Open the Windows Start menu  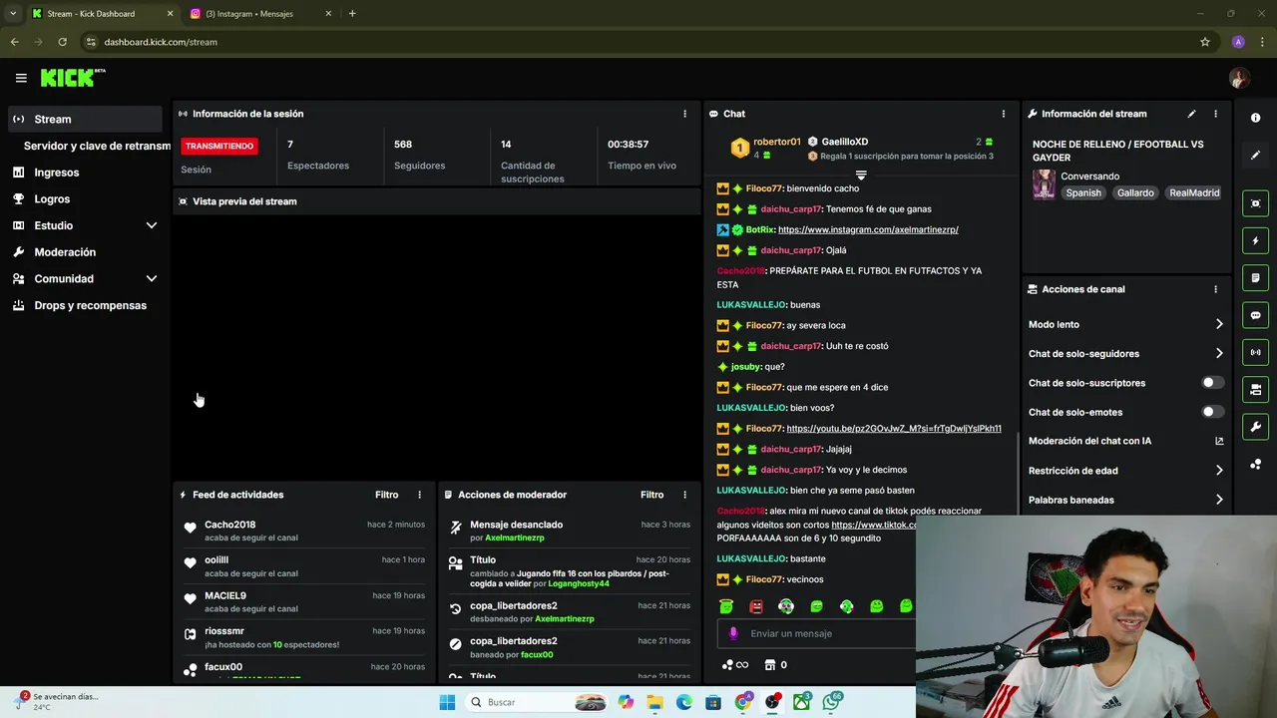[x=447, y=702]
